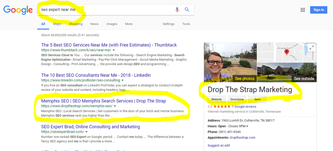This screenshot has width=333, height=151.
Task: Expand the map with fullscreen icon
Action: point(312,48)
